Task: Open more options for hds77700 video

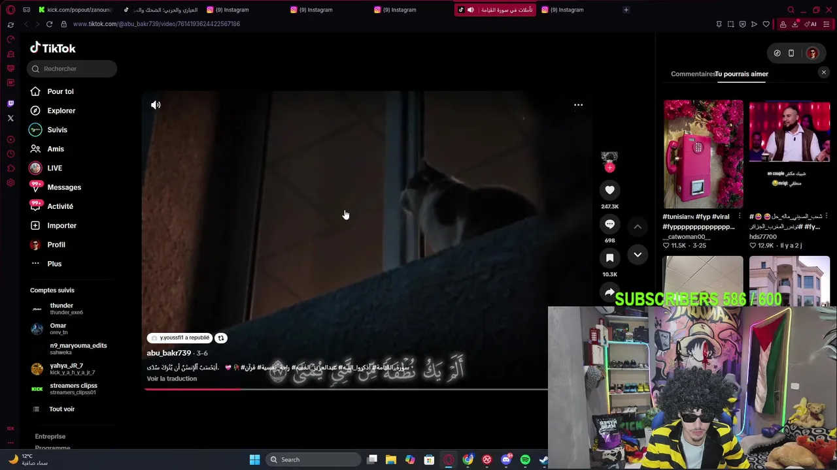Action: click(x=827, y=216)
